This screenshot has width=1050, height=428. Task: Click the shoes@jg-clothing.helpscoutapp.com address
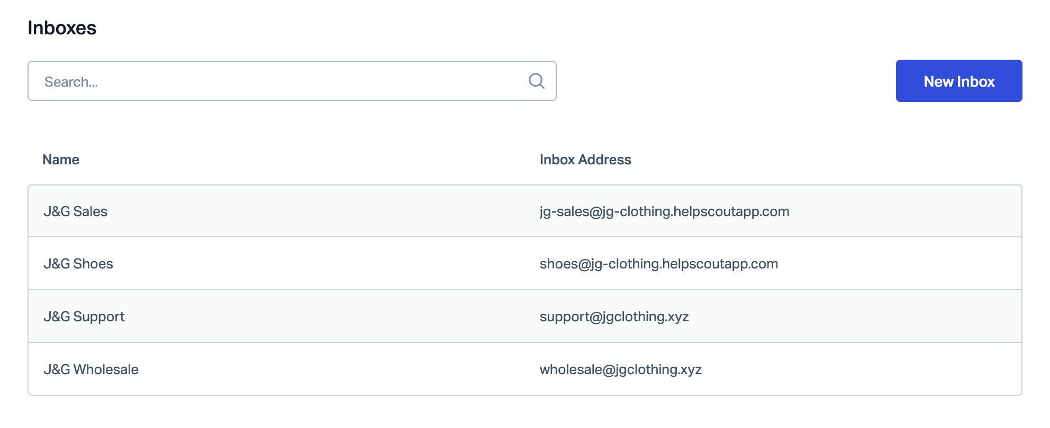(x=659, y=264)
